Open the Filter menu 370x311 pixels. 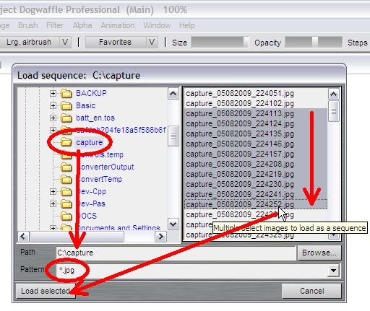[55, 25]
